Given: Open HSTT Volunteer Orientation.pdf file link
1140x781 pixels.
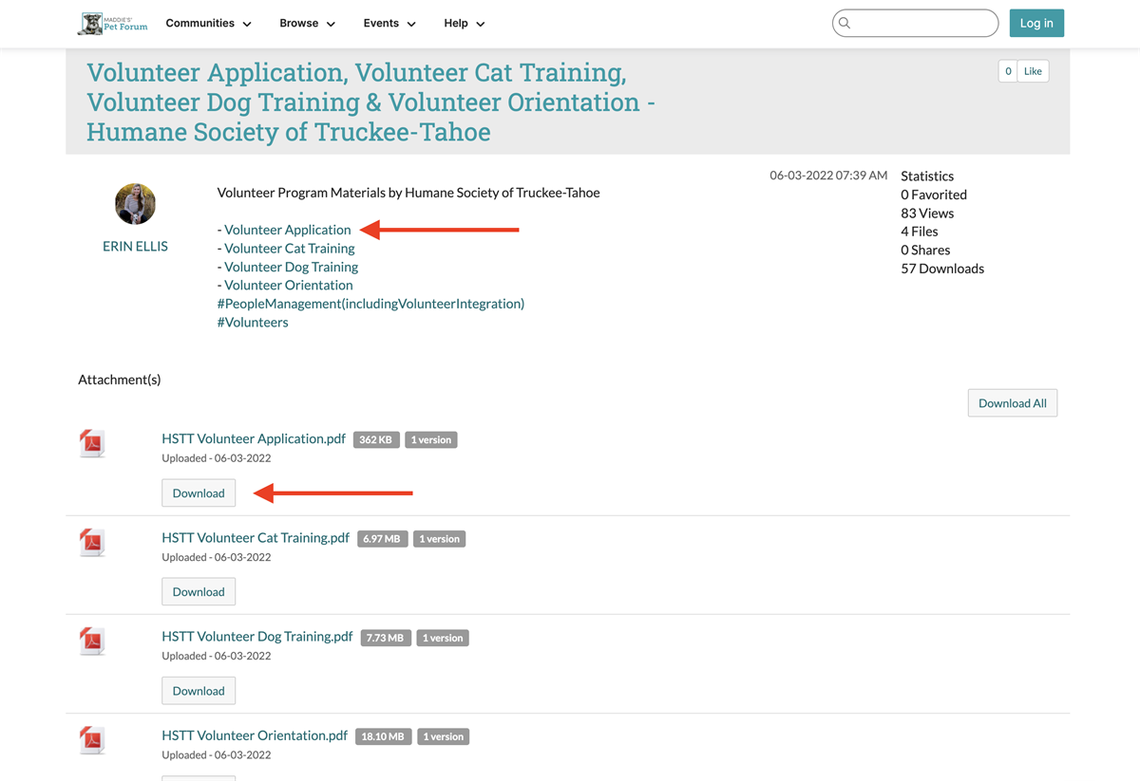Looking at the screenshot, I should [255, 735].
